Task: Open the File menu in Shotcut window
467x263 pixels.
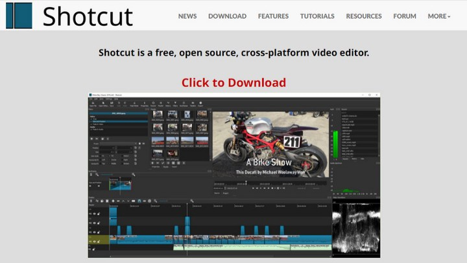Action: click(91, 99)
